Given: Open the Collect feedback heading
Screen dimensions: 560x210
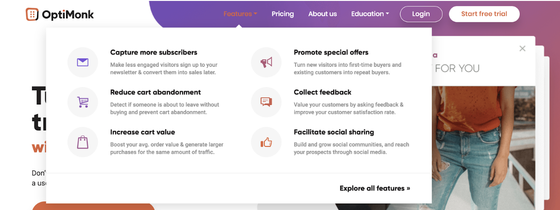Looking at the screenshot, I should [x=323, y=92].
